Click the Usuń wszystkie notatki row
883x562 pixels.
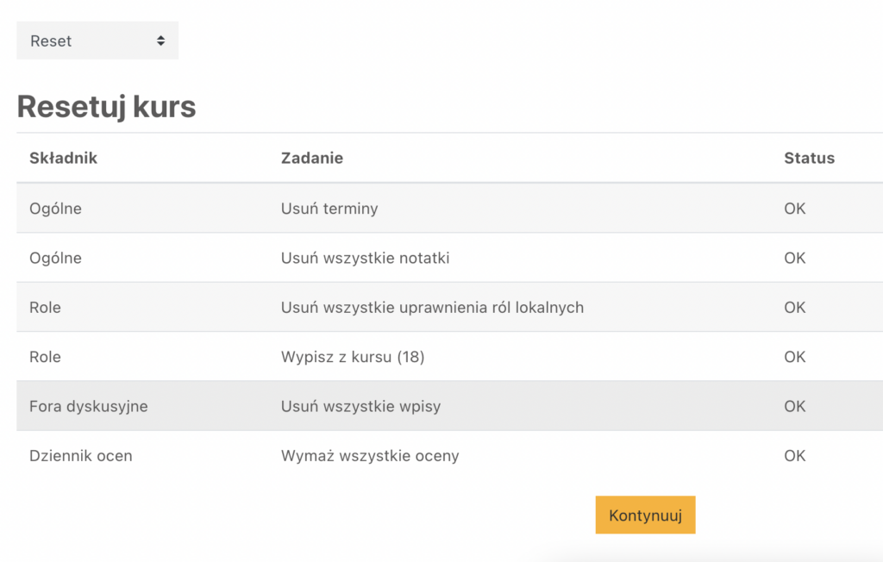449,258
